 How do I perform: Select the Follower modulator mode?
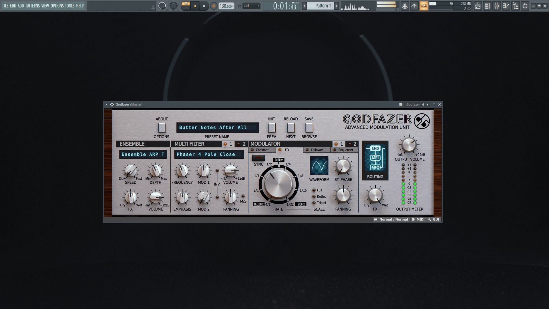point(317,150)
